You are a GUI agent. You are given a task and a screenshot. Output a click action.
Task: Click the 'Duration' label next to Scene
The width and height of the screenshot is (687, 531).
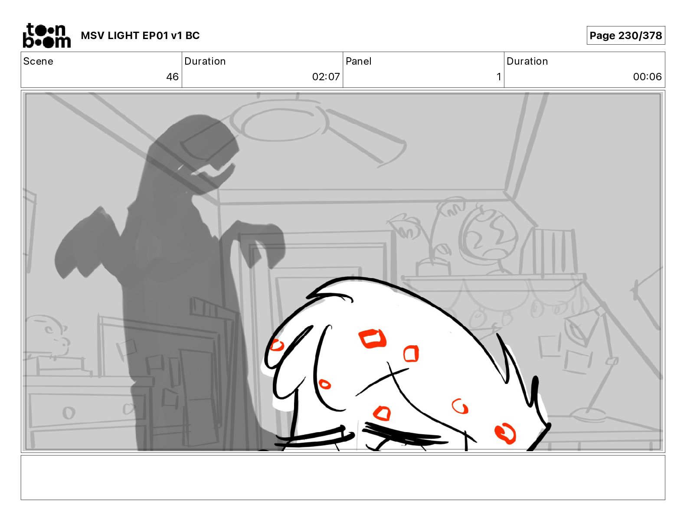205,61
